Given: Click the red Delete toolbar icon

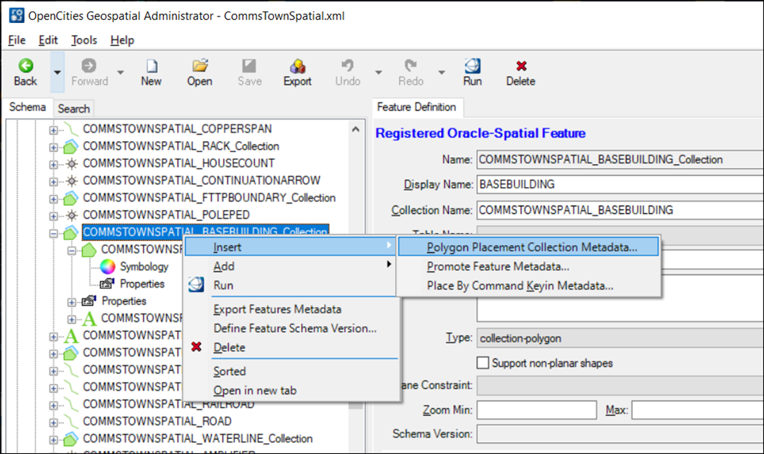Looking at the screenshot, I should click(521, 66).
